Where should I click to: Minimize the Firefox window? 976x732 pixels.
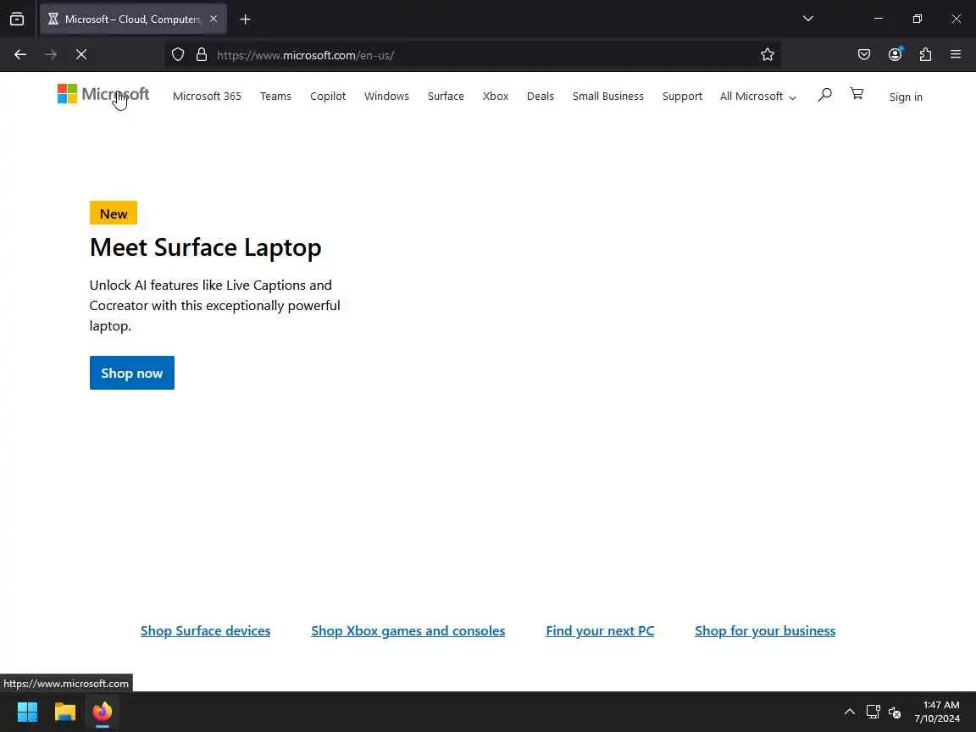pyautogui.click(x=879, y=19)
